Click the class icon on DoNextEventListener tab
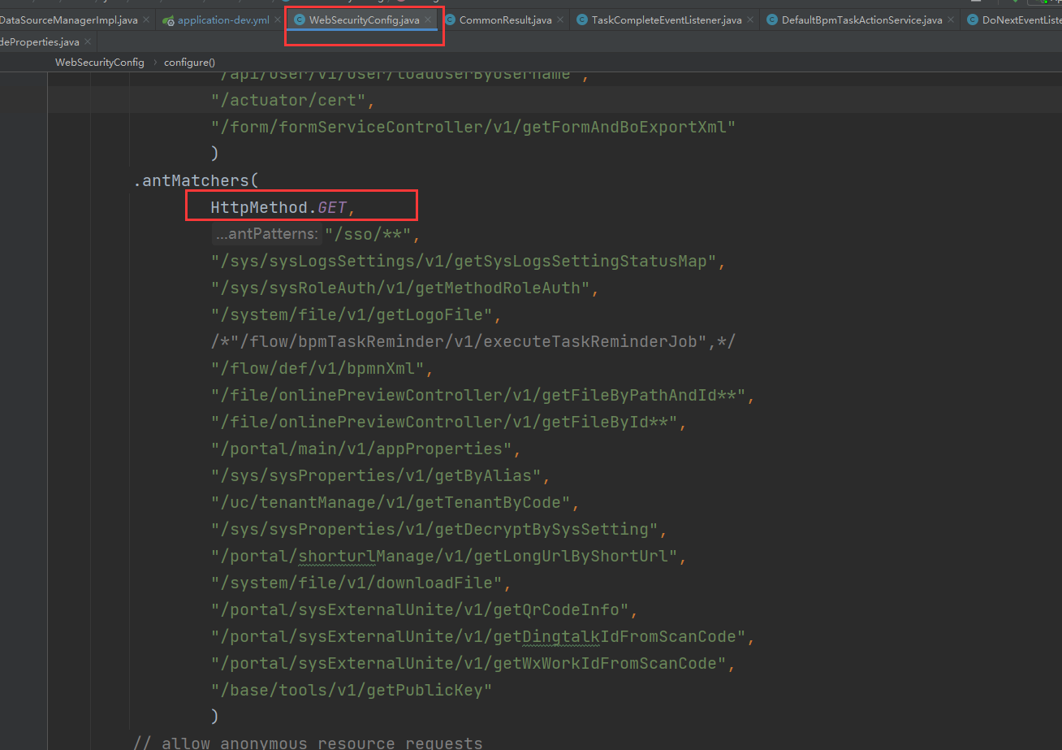This screenshot has height=750, width=1062. tap(972, 20)
